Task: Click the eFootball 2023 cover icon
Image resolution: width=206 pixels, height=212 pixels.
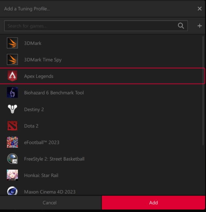Action: [12, 142]
